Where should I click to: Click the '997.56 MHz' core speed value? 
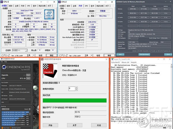pos(18,37)
